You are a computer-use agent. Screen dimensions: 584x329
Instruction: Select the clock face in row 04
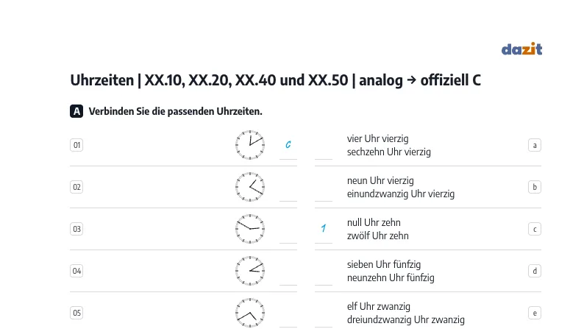click(250, 271)
